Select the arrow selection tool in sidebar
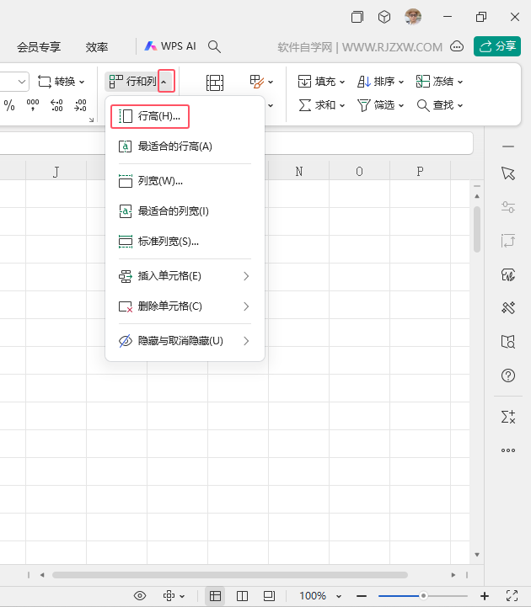531x607 pixels. coord(507,173)
